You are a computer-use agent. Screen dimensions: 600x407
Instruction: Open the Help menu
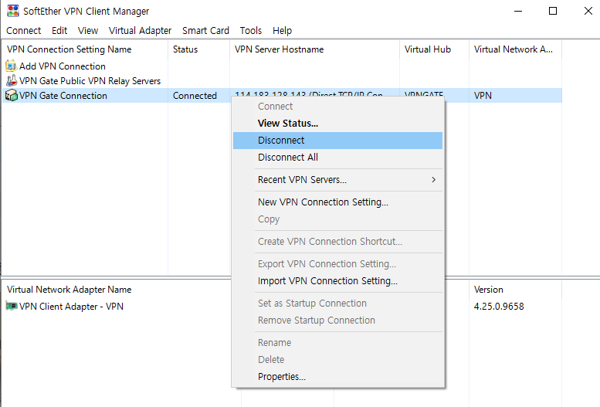(282, 31)
